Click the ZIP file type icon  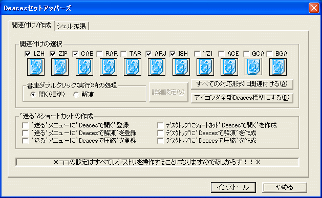[x=60, y=67]
